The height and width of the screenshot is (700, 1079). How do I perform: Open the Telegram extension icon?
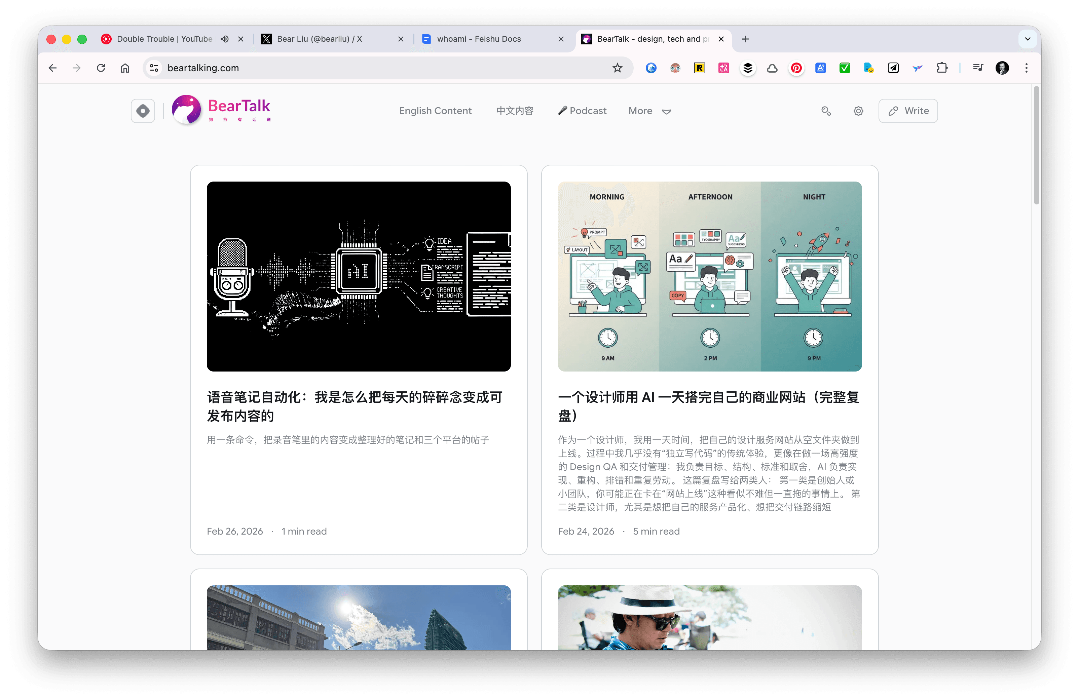[893, 68]
